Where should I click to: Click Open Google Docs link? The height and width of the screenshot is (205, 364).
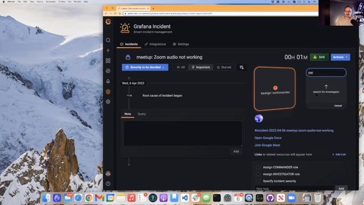click(x=268, y=138)
